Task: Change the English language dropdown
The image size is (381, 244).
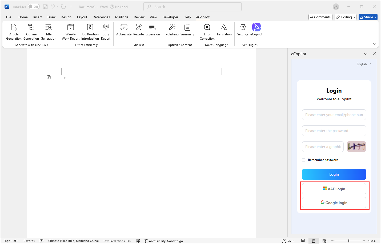Action: [364, 64]
